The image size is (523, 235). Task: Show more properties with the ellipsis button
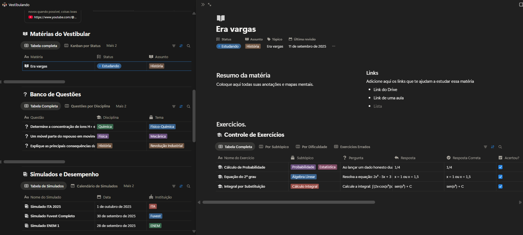pos(334,46)
